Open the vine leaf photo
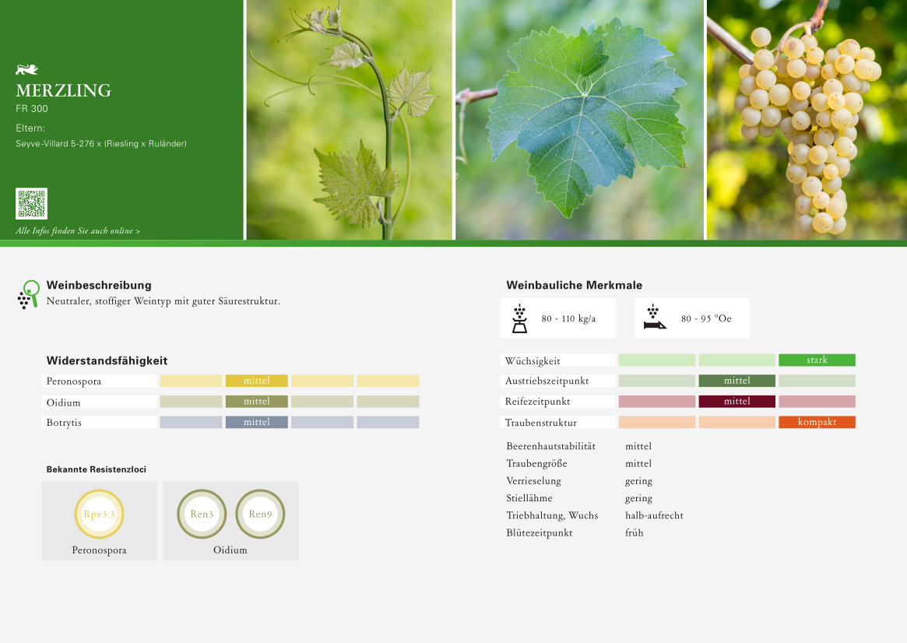907x643 pixels. [x=579, y=120]
